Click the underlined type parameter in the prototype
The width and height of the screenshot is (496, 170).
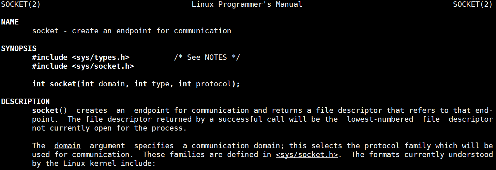tap(161, 84)
